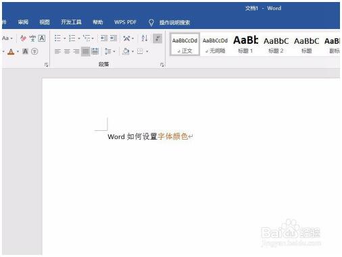Open shading color dropdown arrow
This screenshot has width=342, height=257.
point(132,52)
